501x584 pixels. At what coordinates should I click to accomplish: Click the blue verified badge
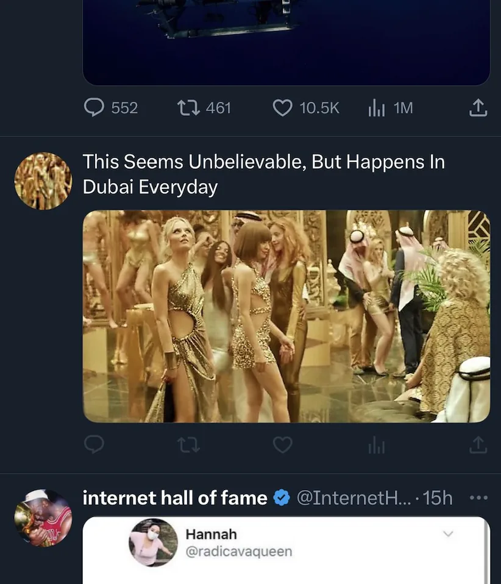click(x=281, y=498)
